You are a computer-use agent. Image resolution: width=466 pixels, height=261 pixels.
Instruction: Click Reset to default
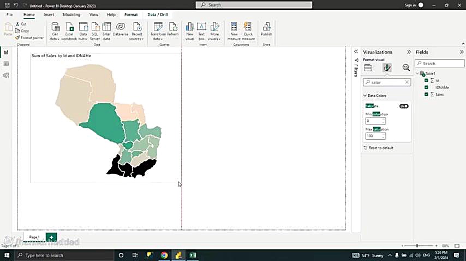[380, 148]
